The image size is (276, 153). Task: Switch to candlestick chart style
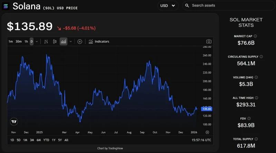pyautogui.click(x=55, y=42)
